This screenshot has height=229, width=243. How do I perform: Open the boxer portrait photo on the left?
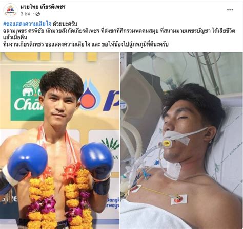(x=59, y=141)
